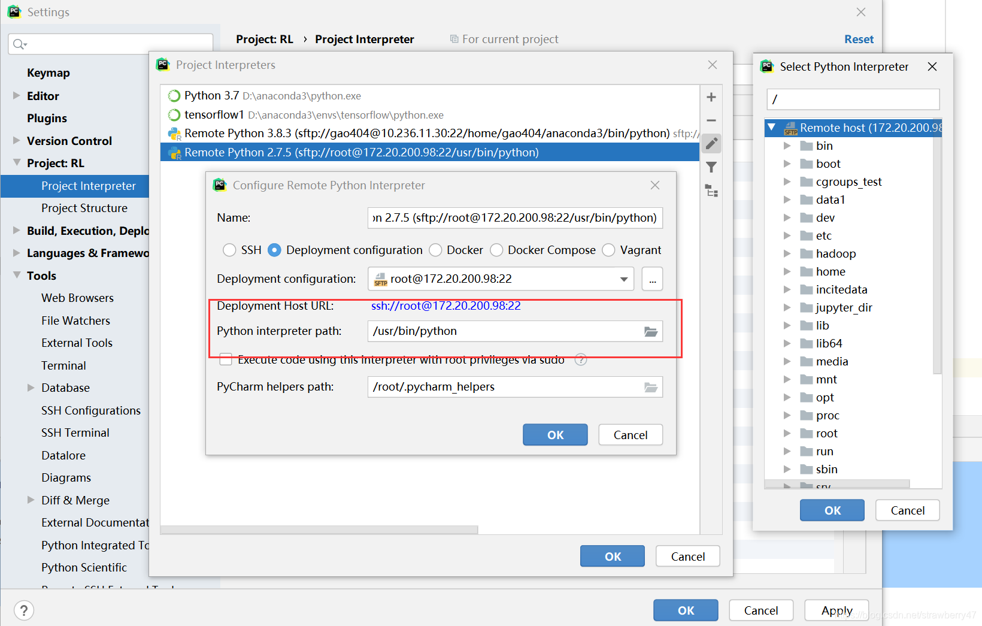This screenshot has width=982, height=626.
Task: Select Remote Python 3.8.3 interpreter entry
Action: 430,133
